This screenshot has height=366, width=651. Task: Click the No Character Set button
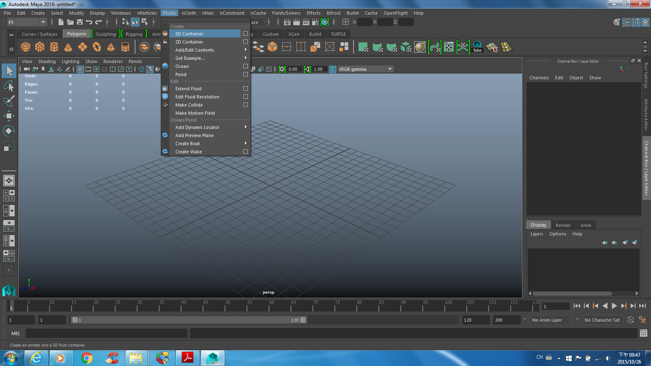click(603, 320)
